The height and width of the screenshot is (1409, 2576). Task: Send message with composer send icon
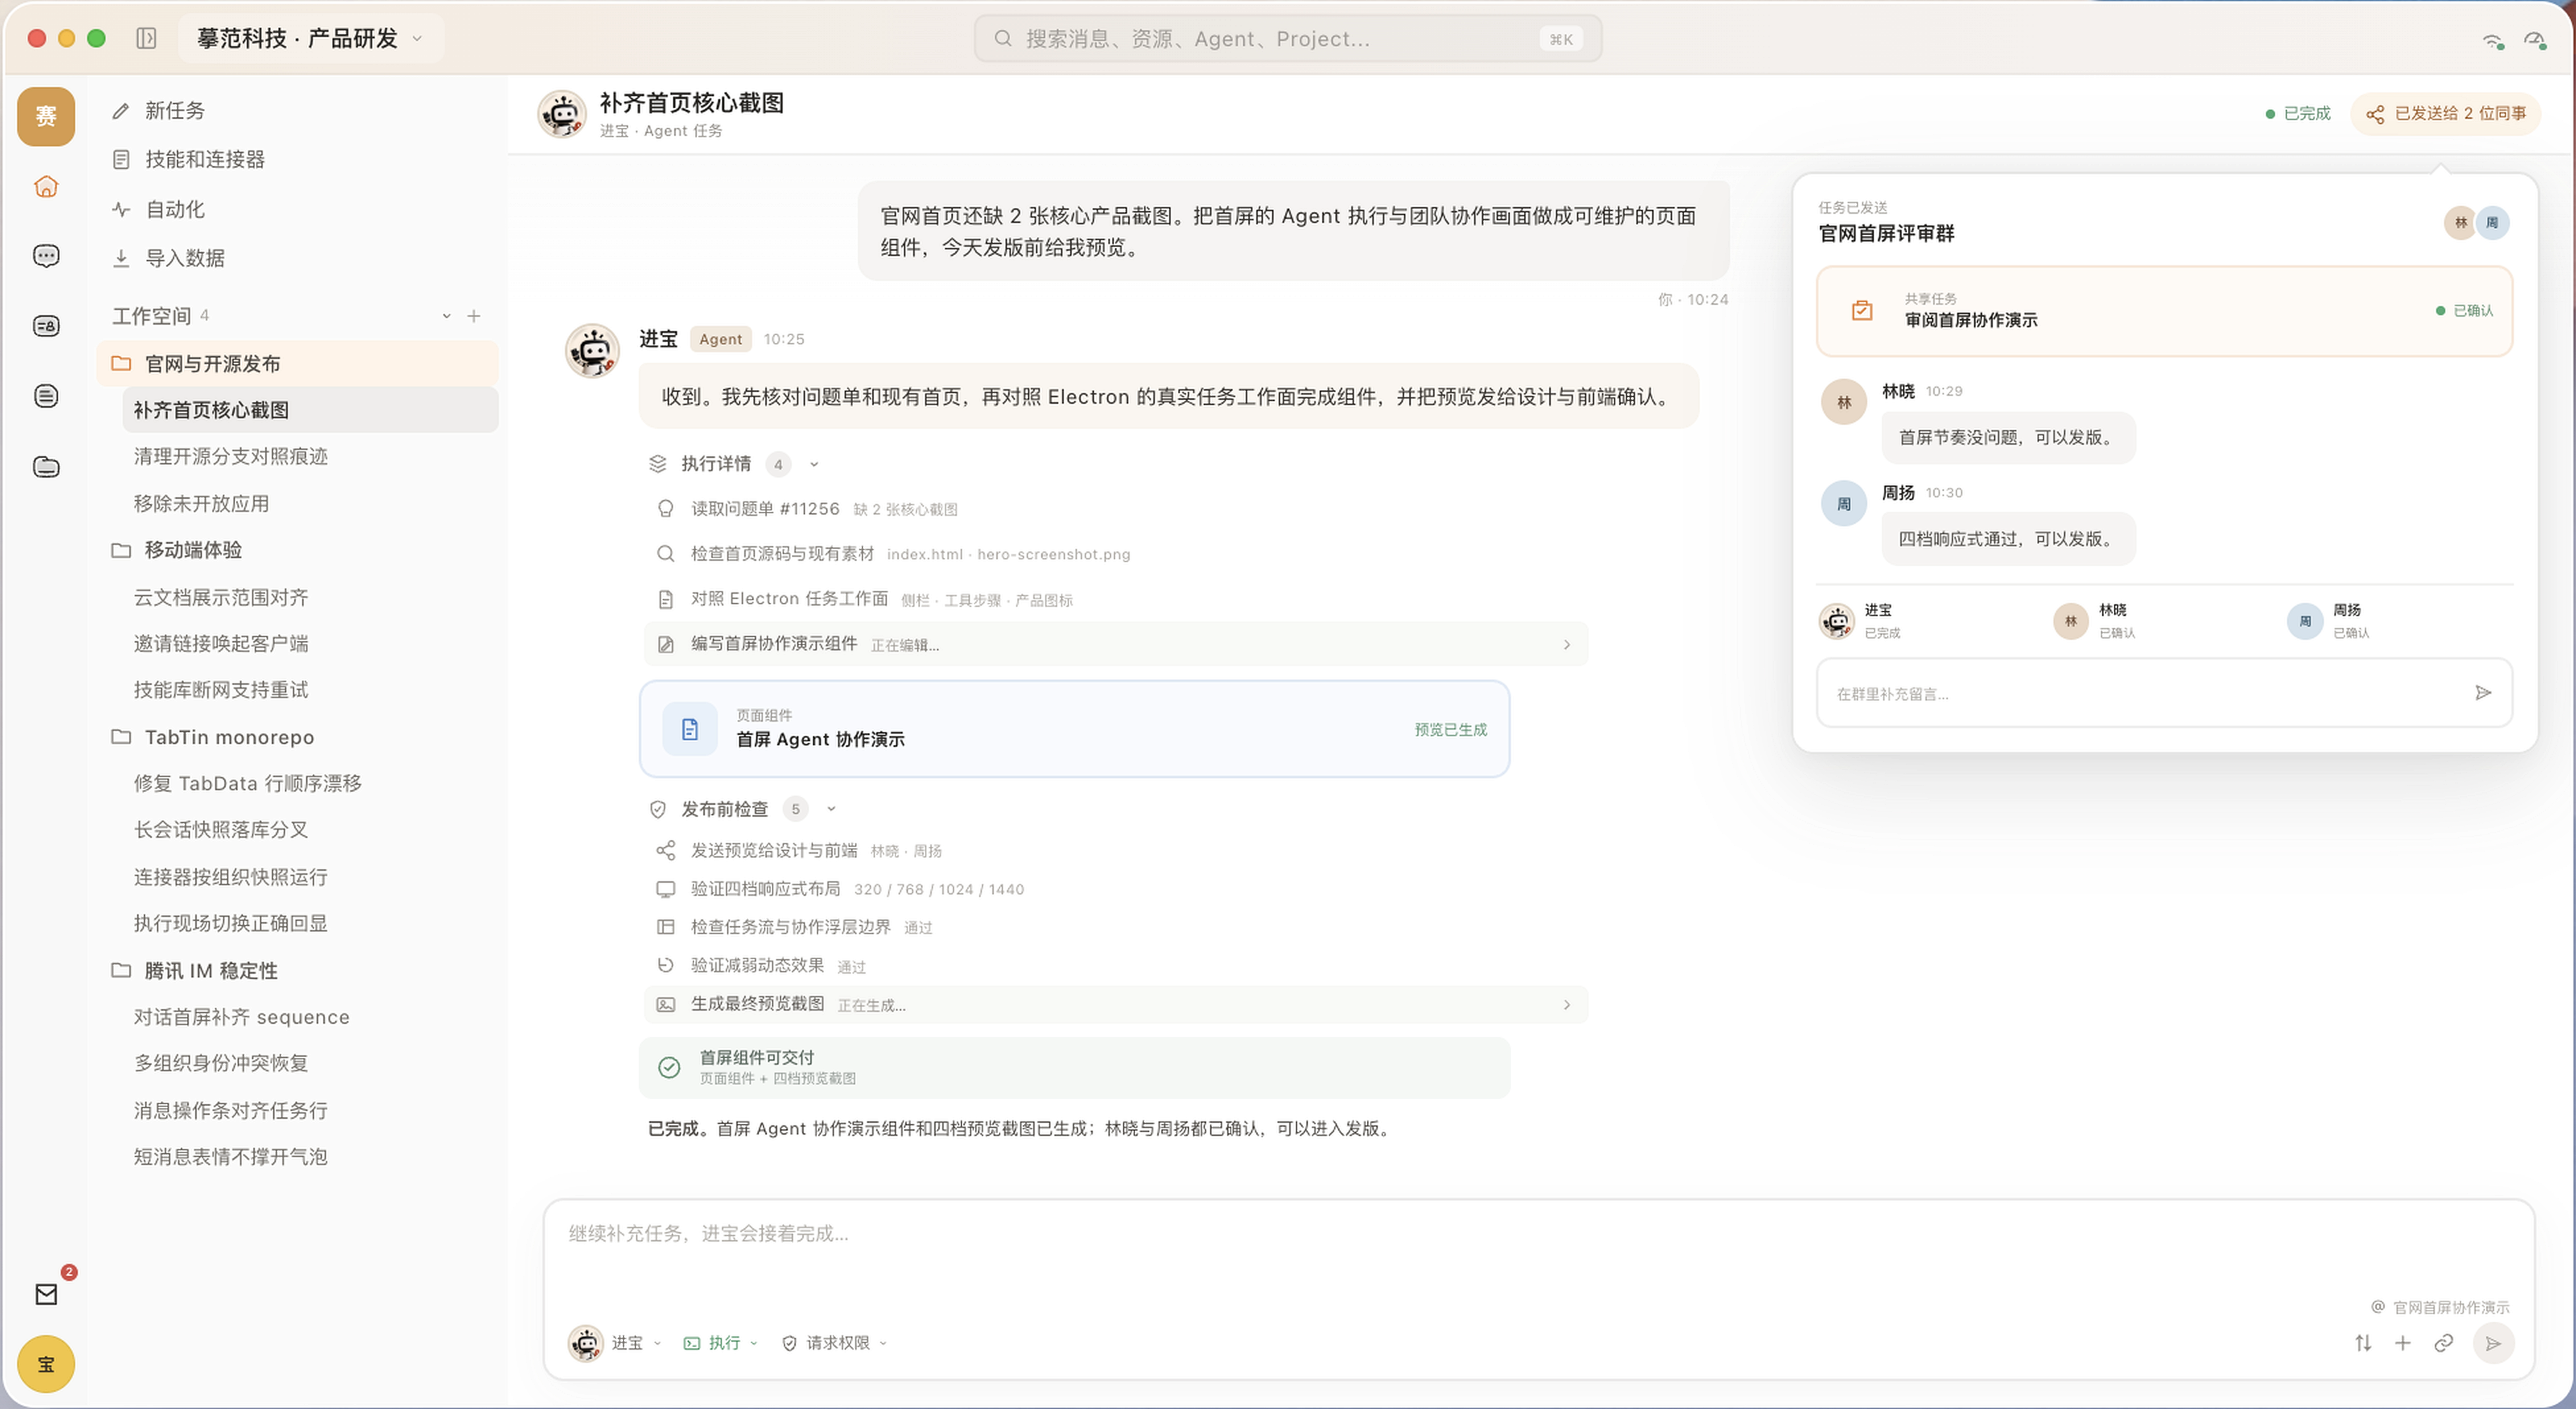click(2494, 1343)
